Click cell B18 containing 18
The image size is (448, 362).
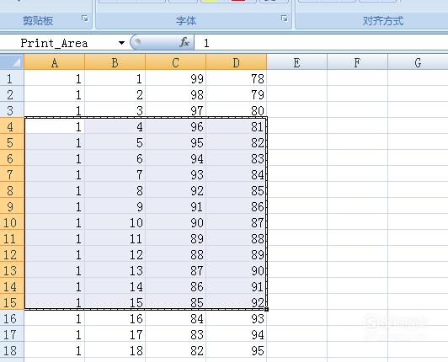[115, 350]
